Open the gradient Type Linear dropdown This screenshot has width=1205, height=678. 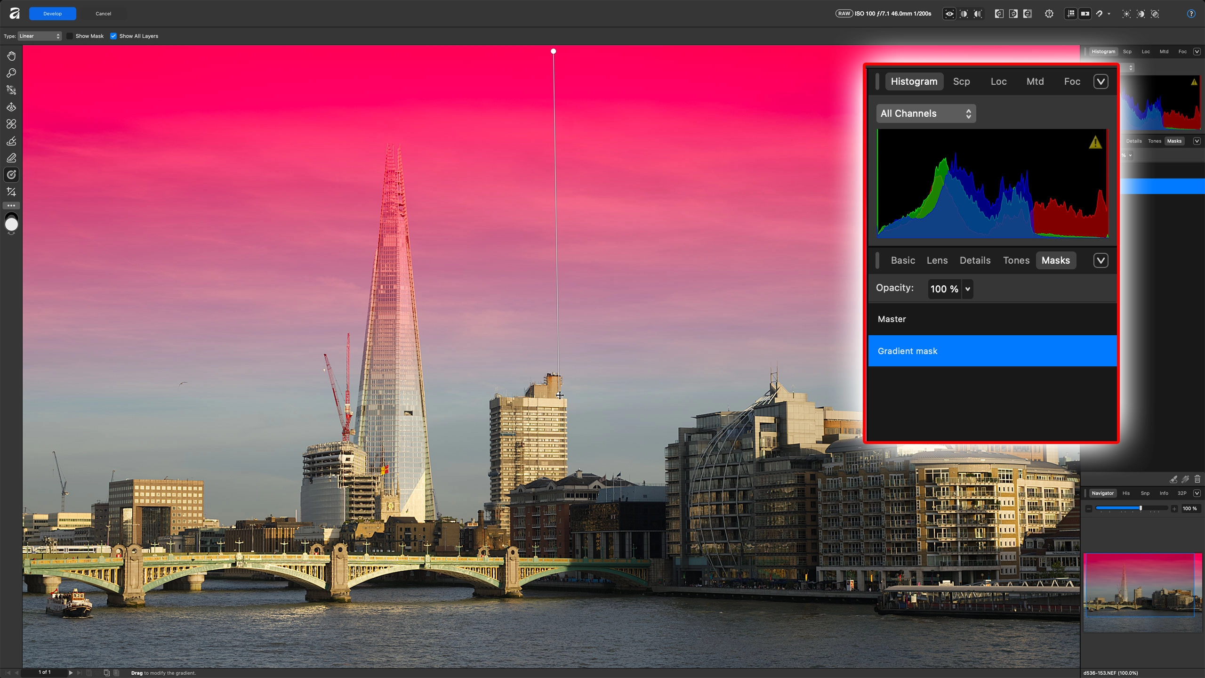click(x=40, y=36)
